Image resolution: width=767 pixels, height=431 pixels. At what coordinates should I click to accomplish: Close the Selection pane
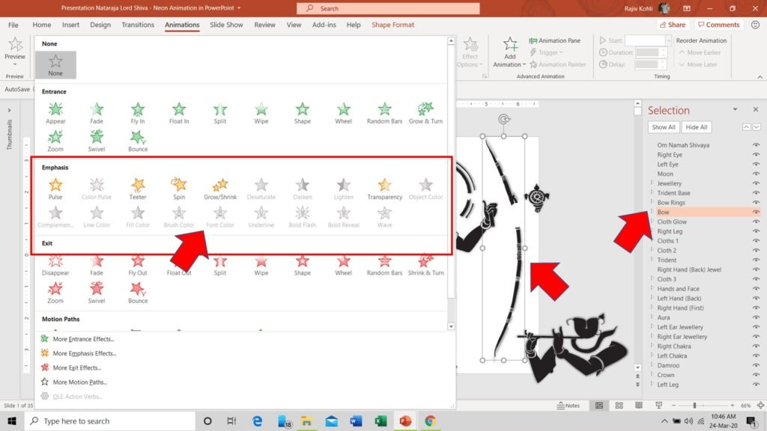pyautogui.click(x=756, y=109)
